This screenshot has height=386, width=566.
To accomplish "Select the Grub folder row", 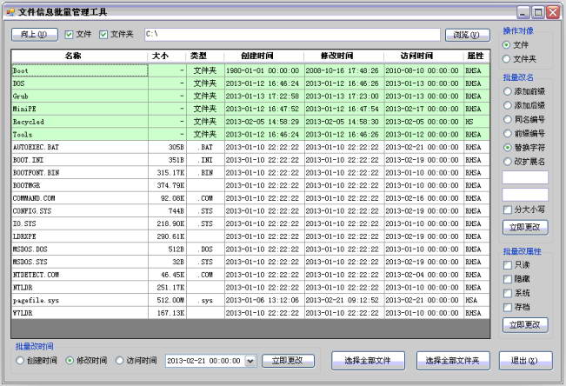I will click(250, 96).
